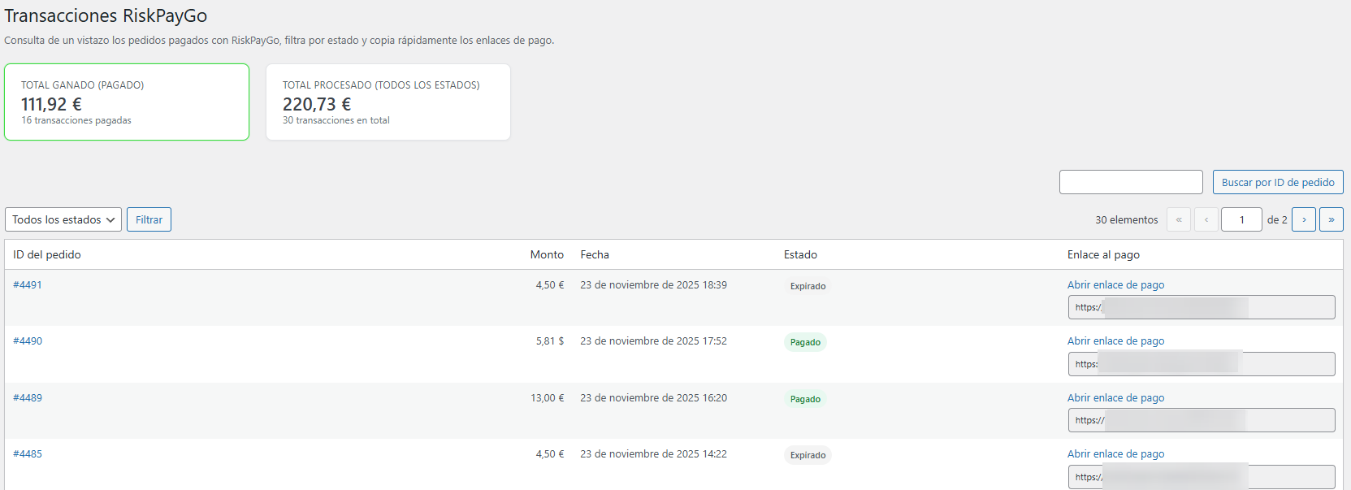
Task: Select payment URL field of order #4491
Action: click(1201, 307)
